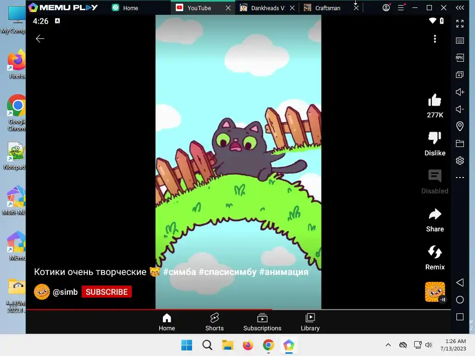Tap the back arrow in YouTube Shorts
This screenshot has width=475, height=356.
point(40,39)
